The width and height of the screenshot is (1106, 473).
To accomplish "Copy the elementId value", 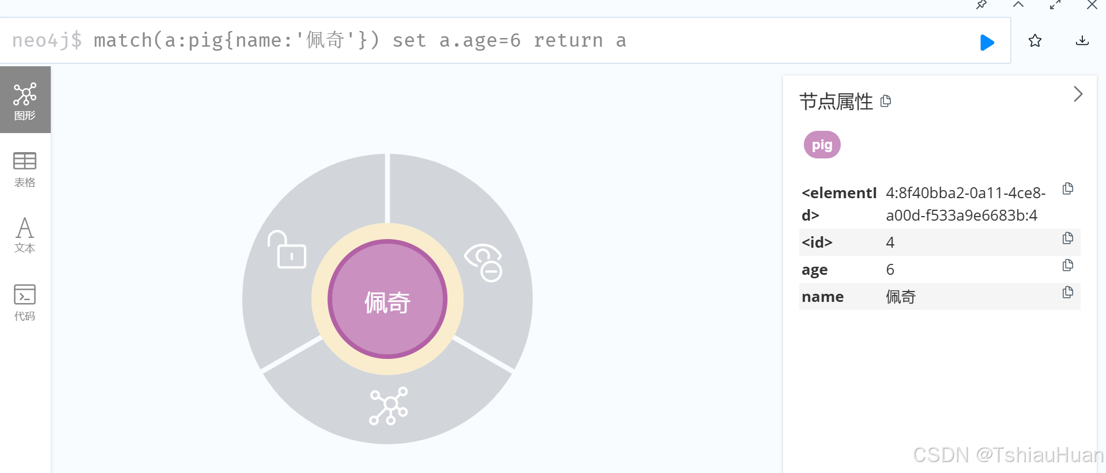I will coord(1068,189).
